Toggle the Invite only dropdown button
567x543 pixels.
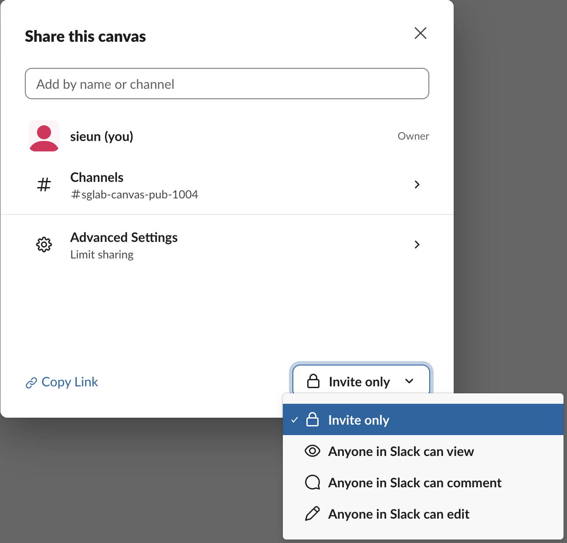[x=361, y=382]
